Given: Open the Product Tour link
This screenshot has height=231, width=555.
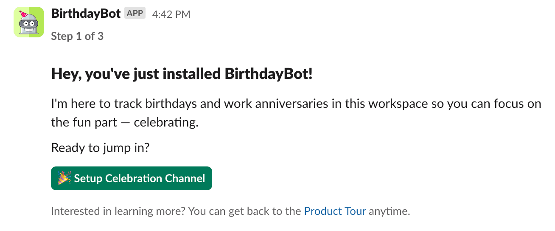Looking at the screenshot, I should tap(335, 211).
